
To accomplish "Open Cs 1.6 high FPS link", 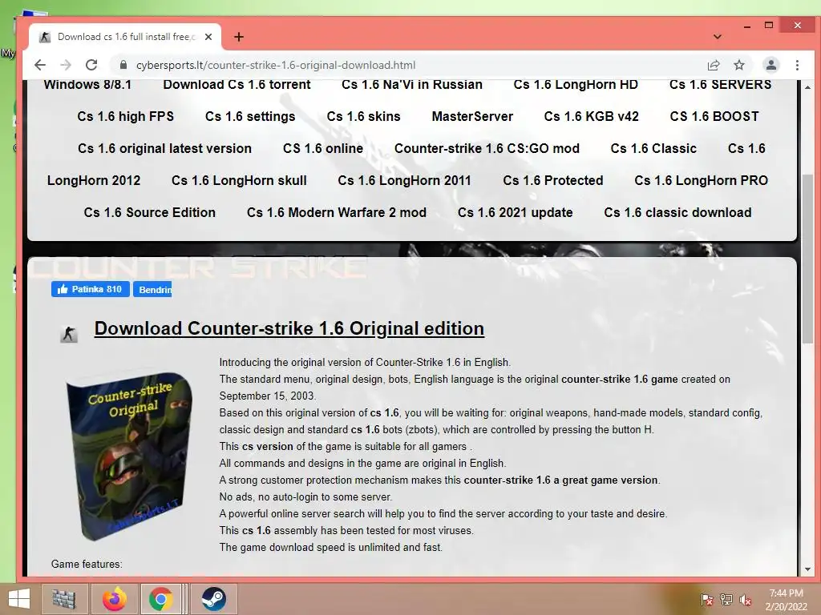I will (126, 117).
